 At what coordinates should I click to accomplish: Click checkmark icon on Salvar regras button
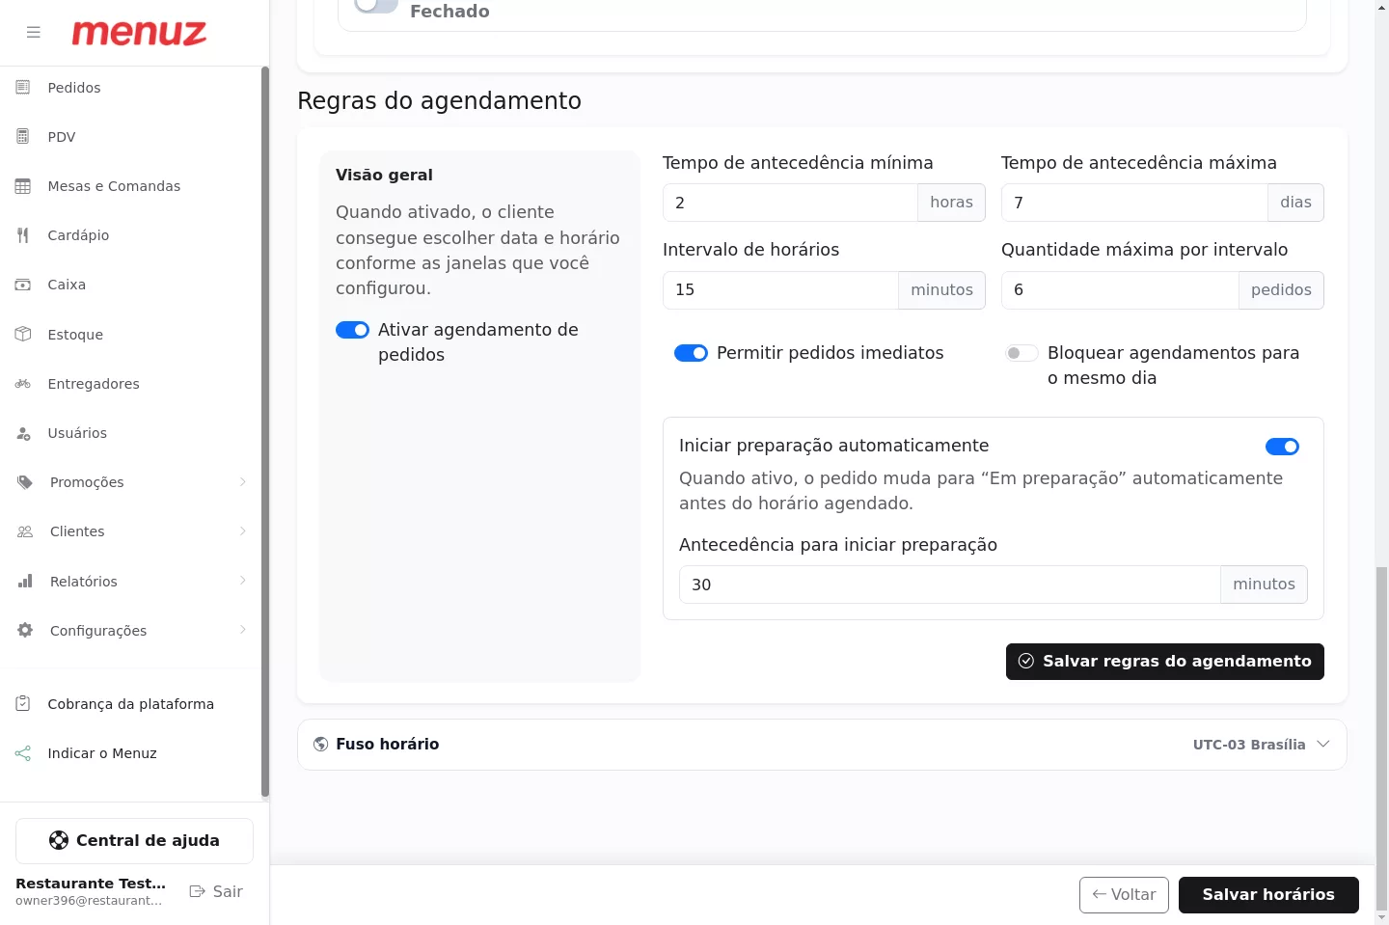point(1026,661)
